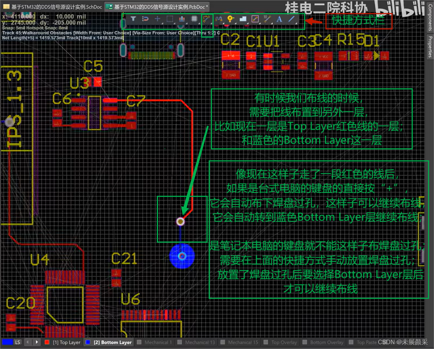Toggle the Top Overlay layer color box
Image resolution: width=434 pixels, height=349 pixels.
[x=266, y=342]
